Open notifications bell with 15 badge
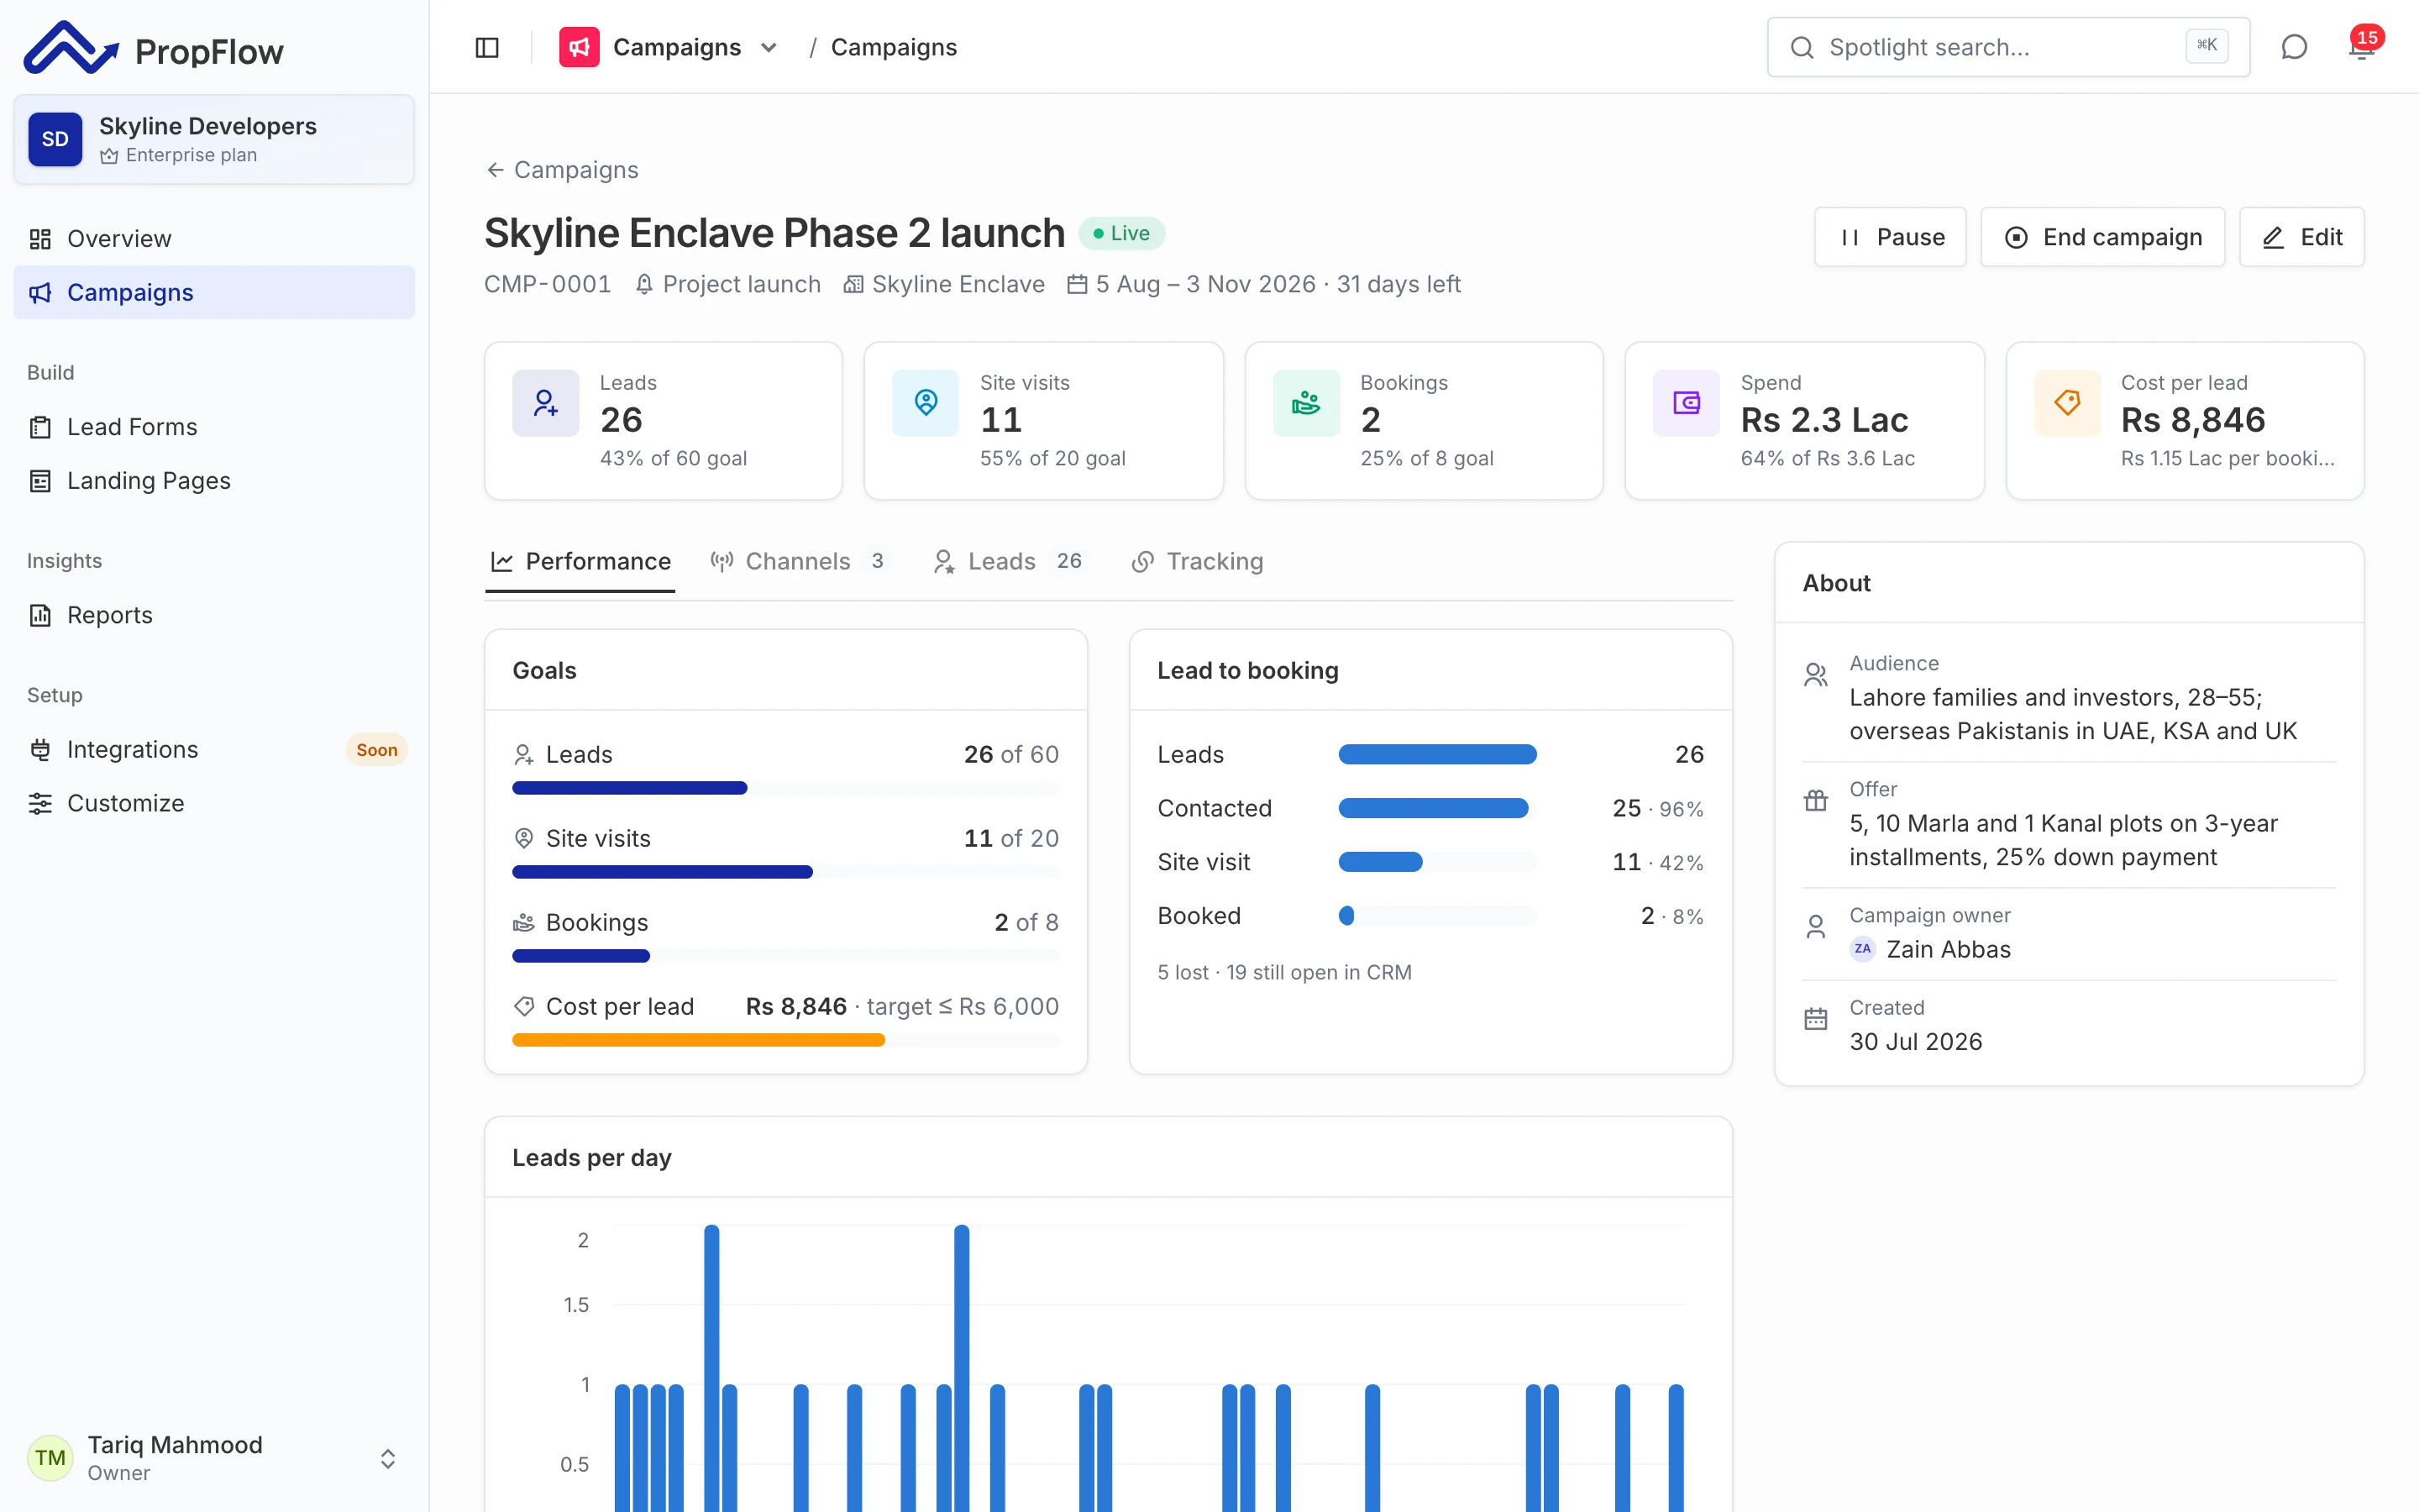 coord(2363,47)
